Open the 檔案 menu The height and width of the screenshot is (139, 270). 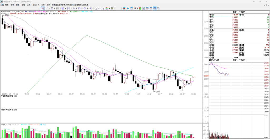tap(7, 5)
